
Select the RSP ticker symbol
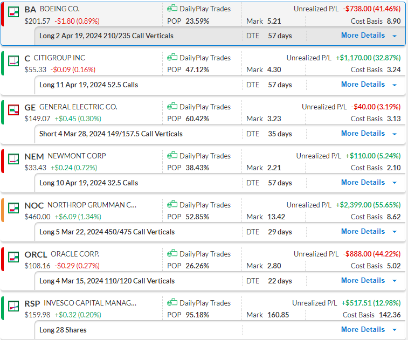click(32, 303)
